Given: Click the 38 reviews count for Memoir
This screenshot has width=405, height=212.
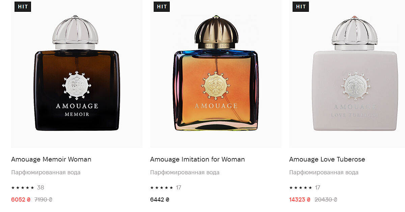Looking at the screenshot, I should (40, 188).
